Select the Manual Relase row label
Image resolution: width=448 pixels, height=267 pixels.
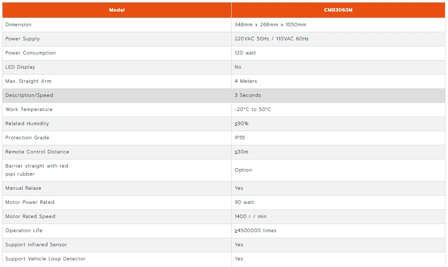pyautogui.click(x=23, y=188)
